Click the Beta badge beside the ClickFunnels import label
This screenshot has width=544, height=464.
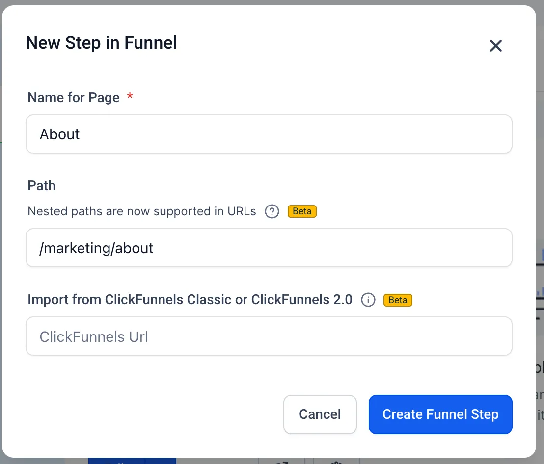[398, 300]
